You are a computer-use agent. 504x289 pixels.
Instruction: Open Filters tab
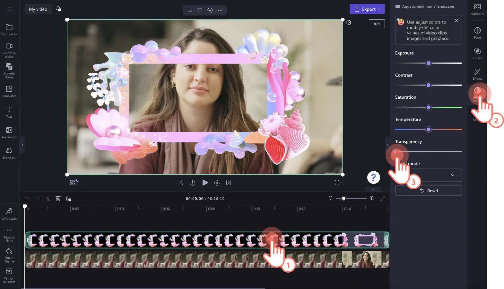(477, 53)
